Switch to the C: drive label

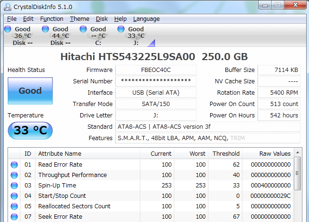coord(98,43)
